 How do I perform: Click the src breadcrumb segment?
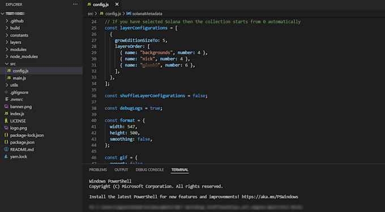(x=91, y=14)
